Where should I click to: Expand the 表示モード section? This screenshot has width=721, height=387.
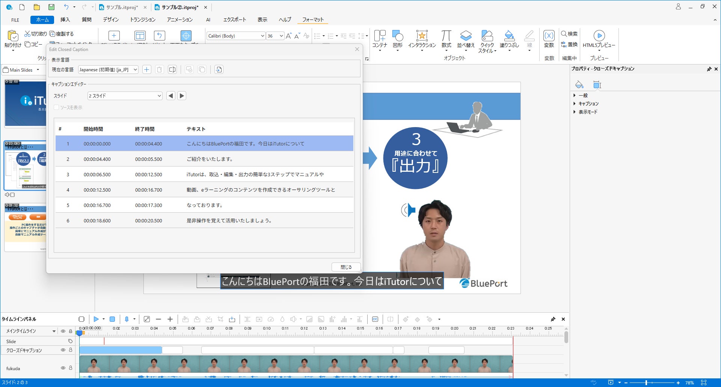[575, 112]
